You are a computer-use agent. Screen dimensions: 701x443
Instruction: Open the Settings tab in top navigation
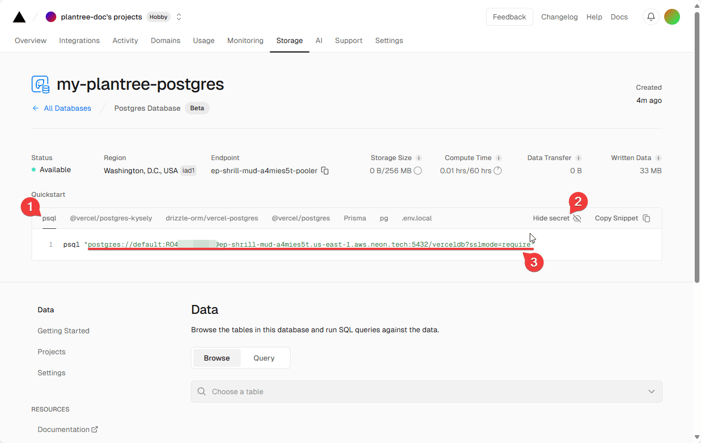tap(389, 40)
